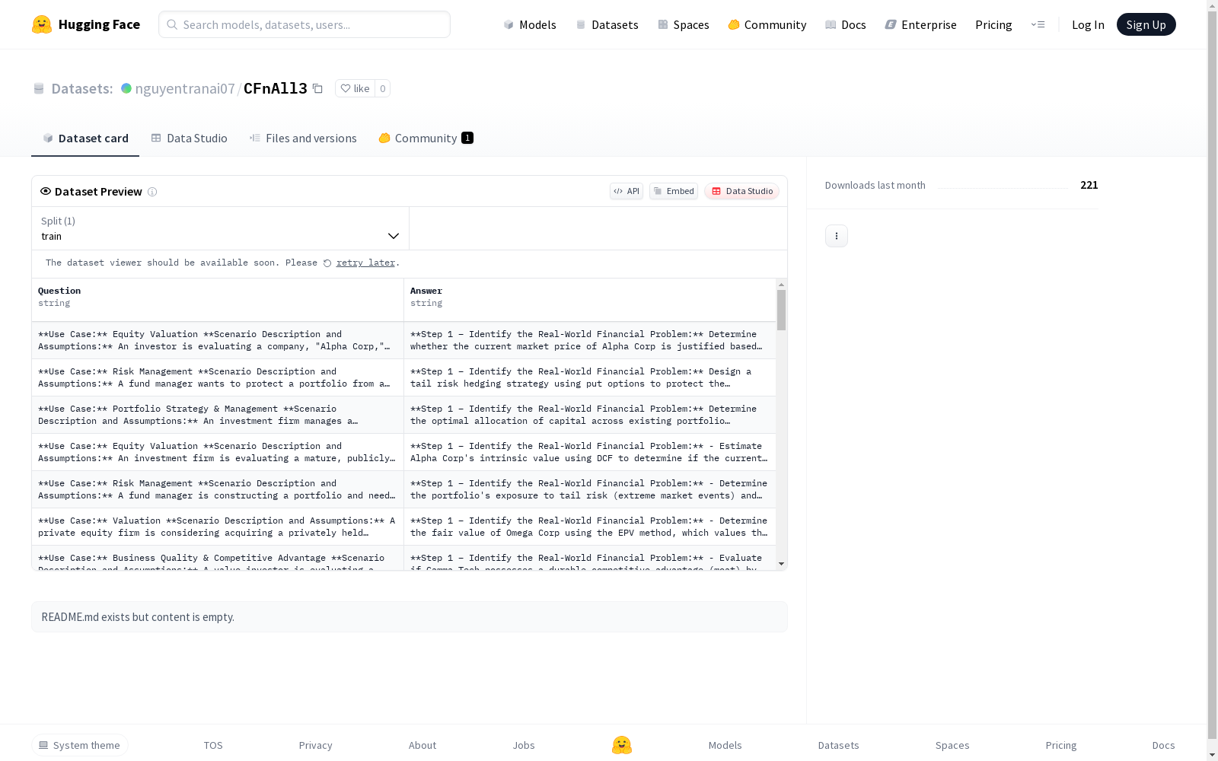Select the answer about tail risk hedging strategy

tap(590, 377)
